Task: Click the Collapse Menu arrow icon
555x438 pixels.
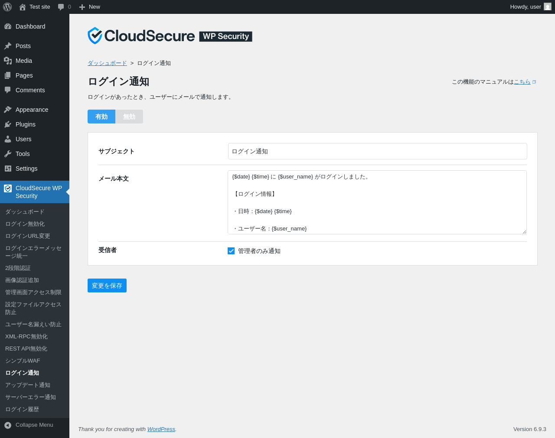Action: (x=8, y=425)
